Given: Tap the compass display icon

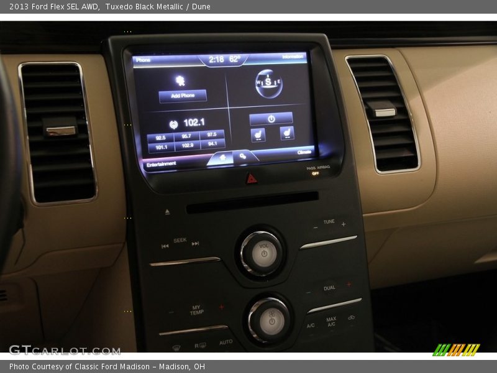Looking at the screenshot, I should point(268,83).
